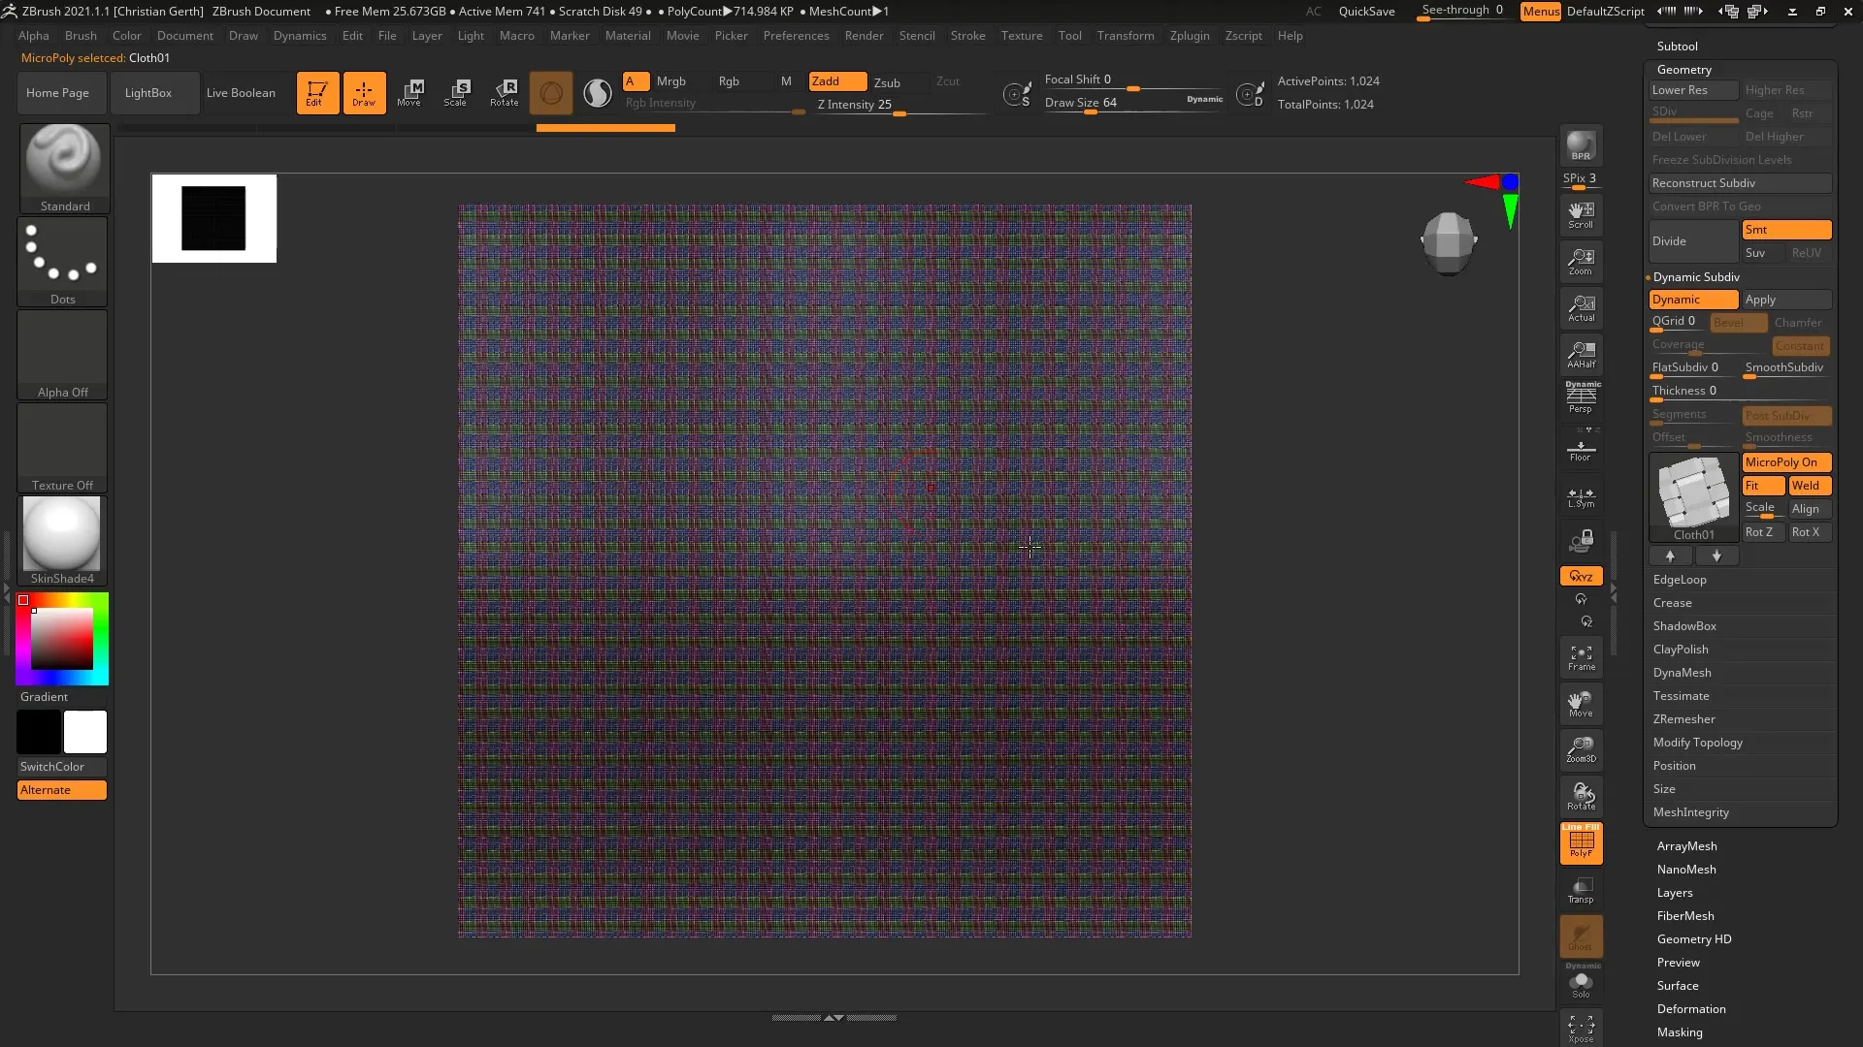Click the Rotate view icon in right shelf

(x=1581, y=797)
